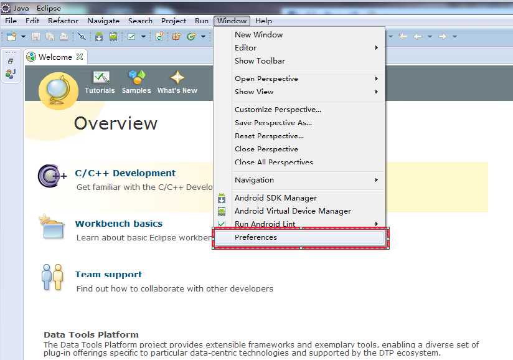Choose Preferences from Window menu

coord(299,237)
